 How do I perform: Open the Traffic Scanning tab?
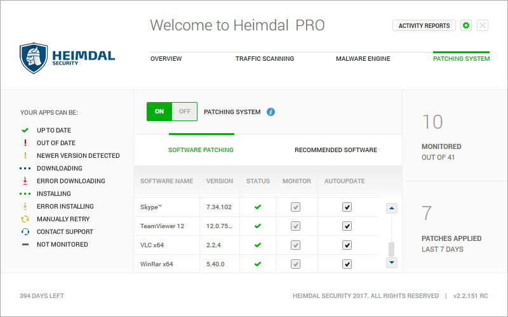click(x=265, y=58)
